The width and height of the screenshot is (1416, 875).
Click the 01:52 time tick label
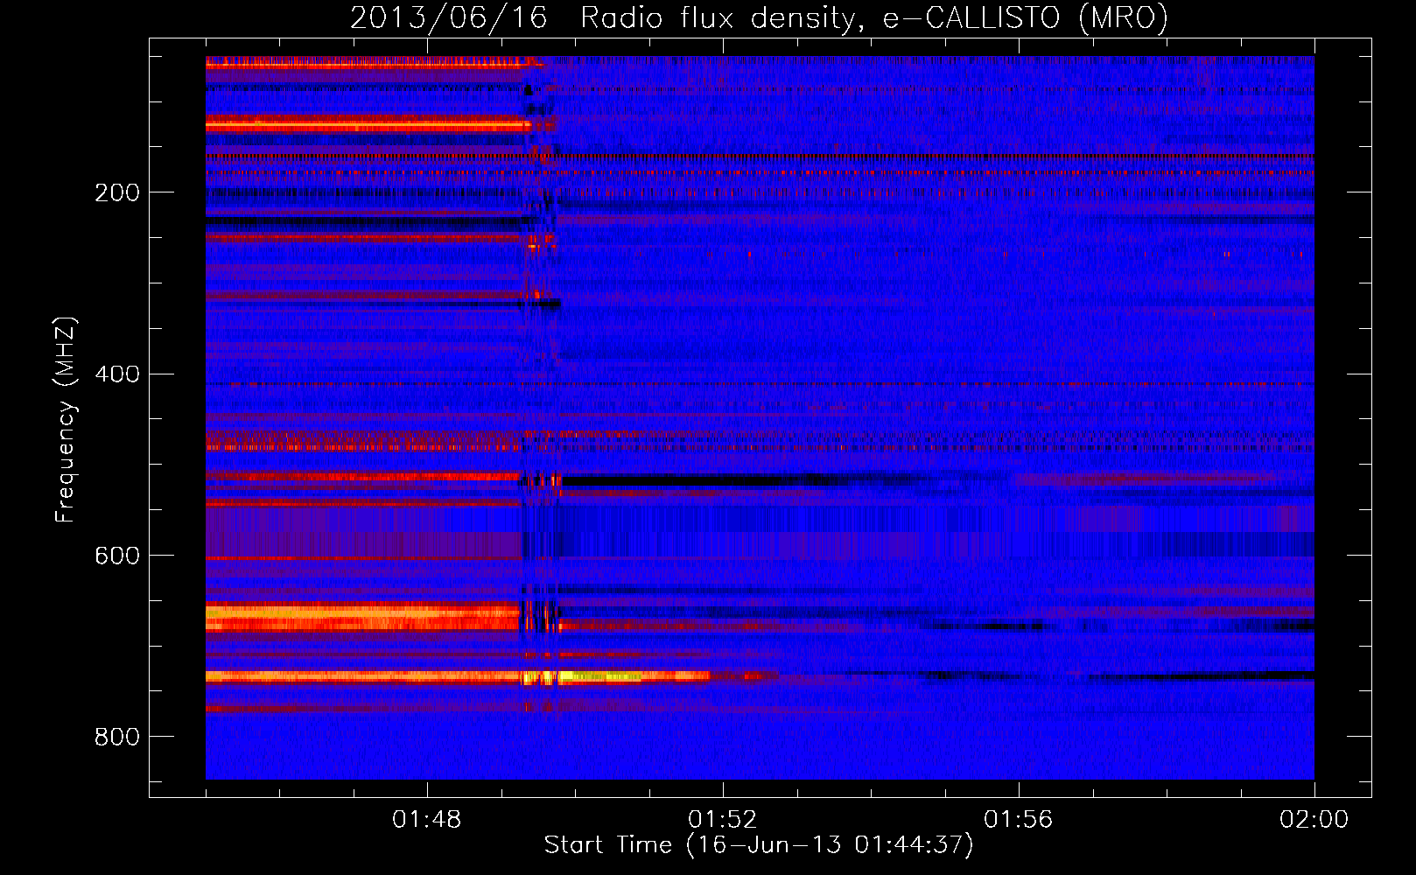point(723,820)
